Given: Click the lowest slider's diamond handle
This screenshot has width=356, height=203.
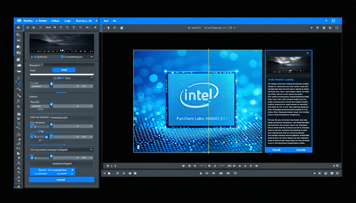Looking at the screenshot, I should pos(64,145).
